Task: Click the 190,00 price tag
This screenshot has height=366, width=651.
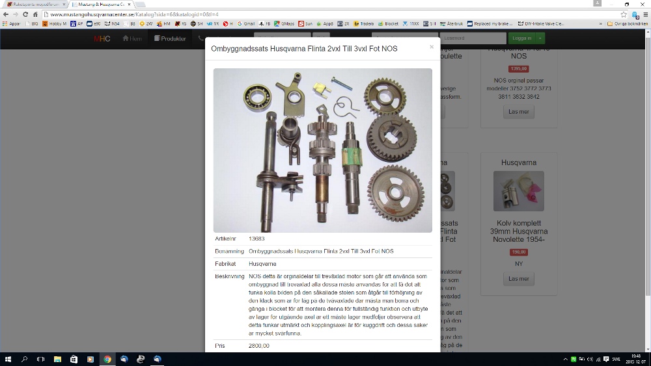Action: [519, 252]
